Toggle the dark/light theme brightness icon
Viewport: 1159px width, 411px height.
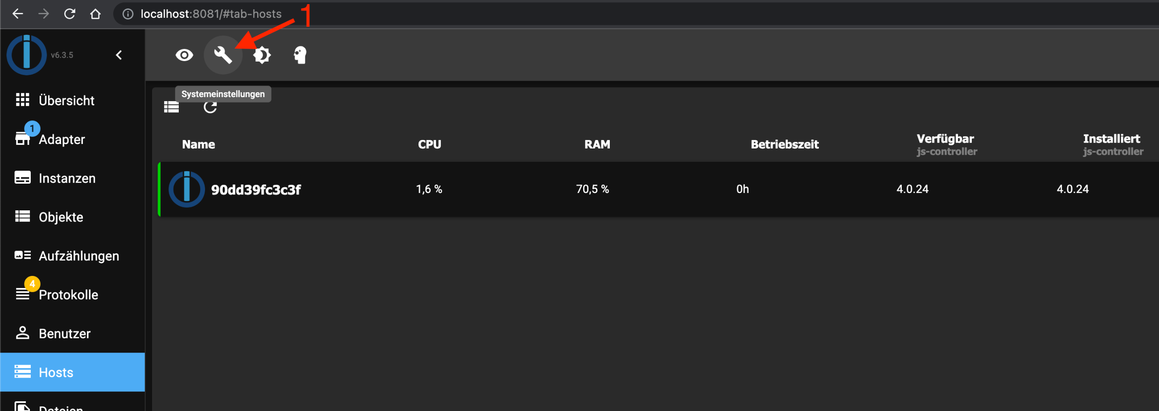click(261, 55)
